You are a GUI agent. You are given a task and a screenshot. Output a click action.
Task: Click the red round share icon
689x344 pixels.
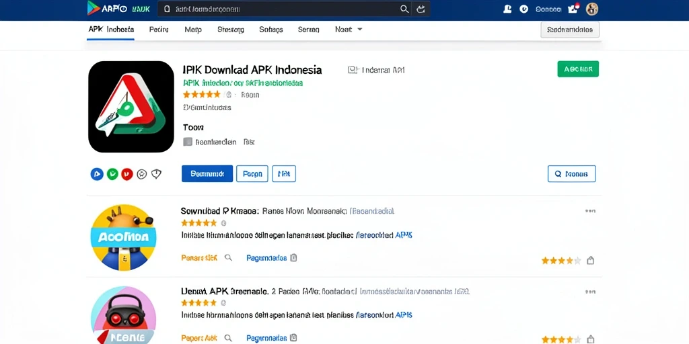coord(127,174)
